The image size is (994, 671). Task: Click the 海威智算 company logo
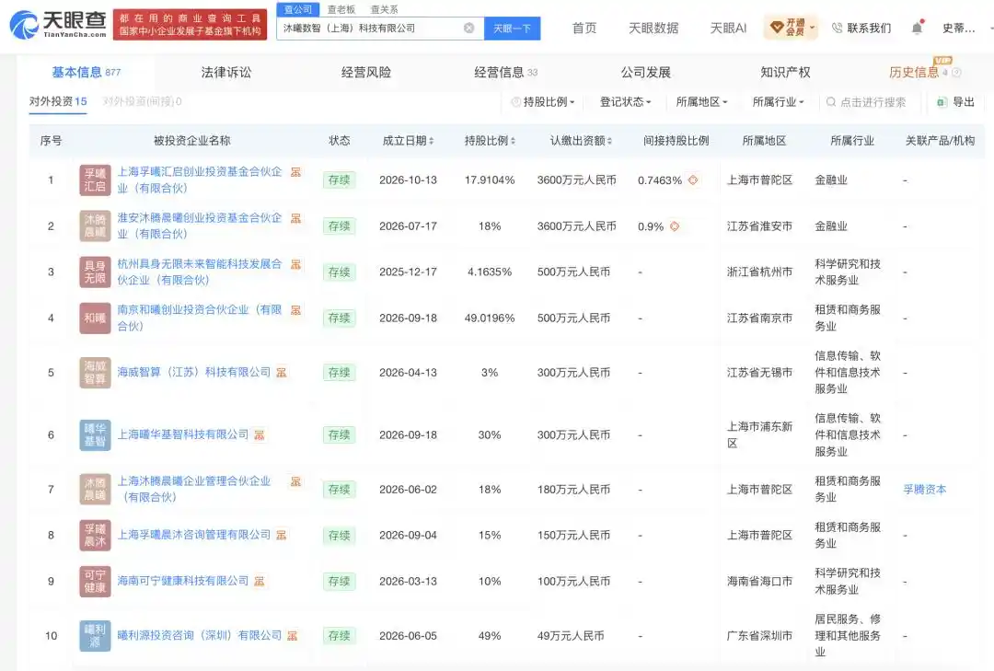95,372
